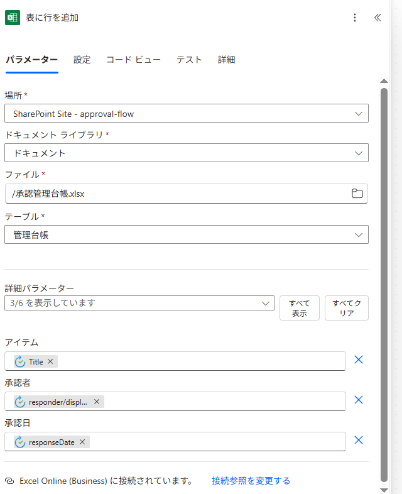The width and height of the screenshot is (402, 494).
Task: Clear the アイテム field with the blue X
Action: point(359,360)
